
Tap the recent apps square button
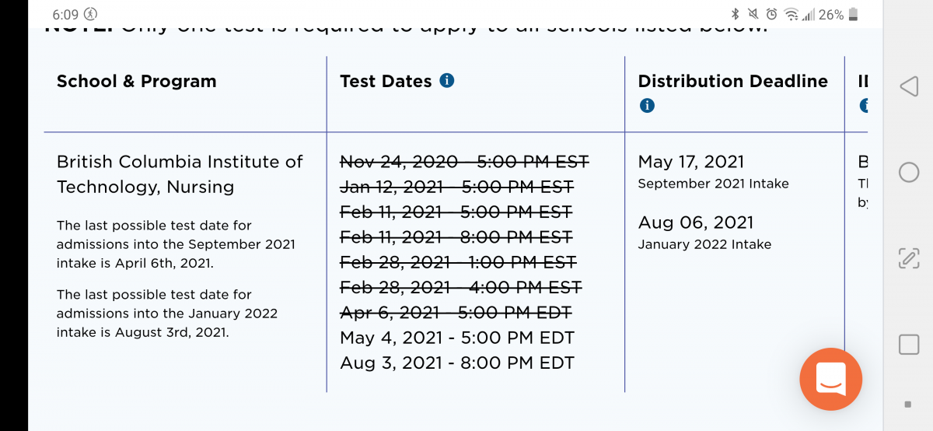click(x=908, y=345)
